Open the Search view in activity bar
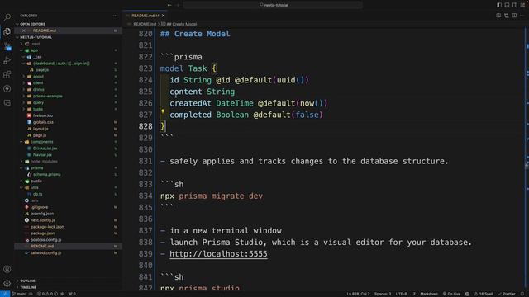 pyautogui.click(x=7, y=17)
